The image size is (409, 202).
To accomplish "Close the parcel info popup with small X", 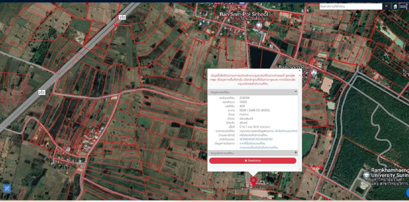I will 299,71.
